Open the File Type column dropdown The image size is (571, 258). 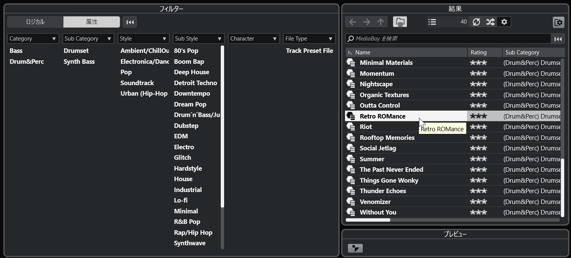click(x=309, y=39)
